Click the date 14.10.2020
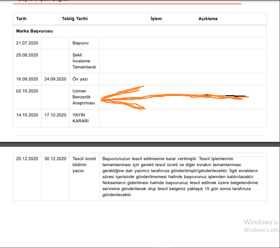 click(27, 115)
